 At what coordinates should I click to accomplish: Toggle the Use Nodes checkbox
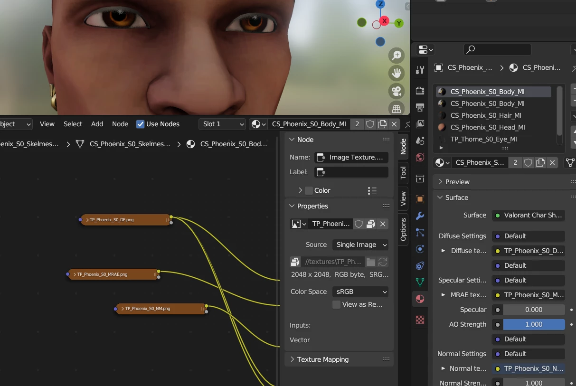[x=140, y=124]
